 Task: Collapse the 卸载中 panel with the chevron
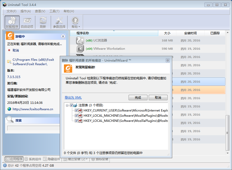pyautogui.click(x=63, y=37)
